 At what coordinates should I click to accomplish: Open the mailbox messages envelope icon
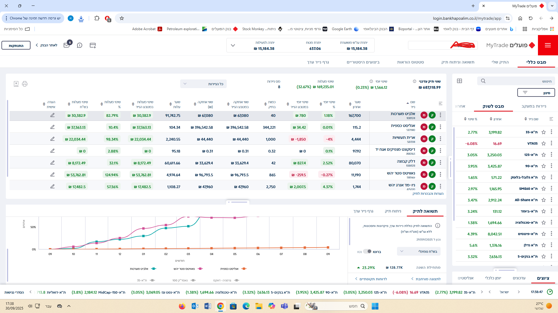67,45
